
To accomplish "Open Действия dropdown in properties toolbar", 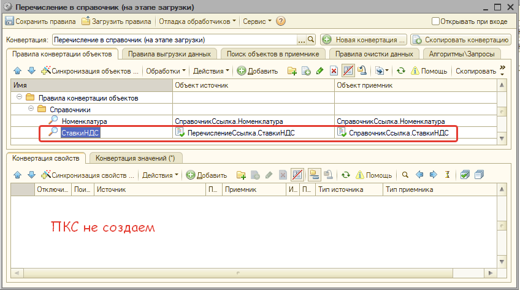I will (160, 175).
